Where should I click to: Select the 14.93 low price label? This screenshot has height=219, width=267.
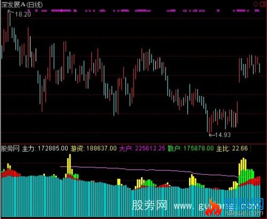(x=223, y=135)
